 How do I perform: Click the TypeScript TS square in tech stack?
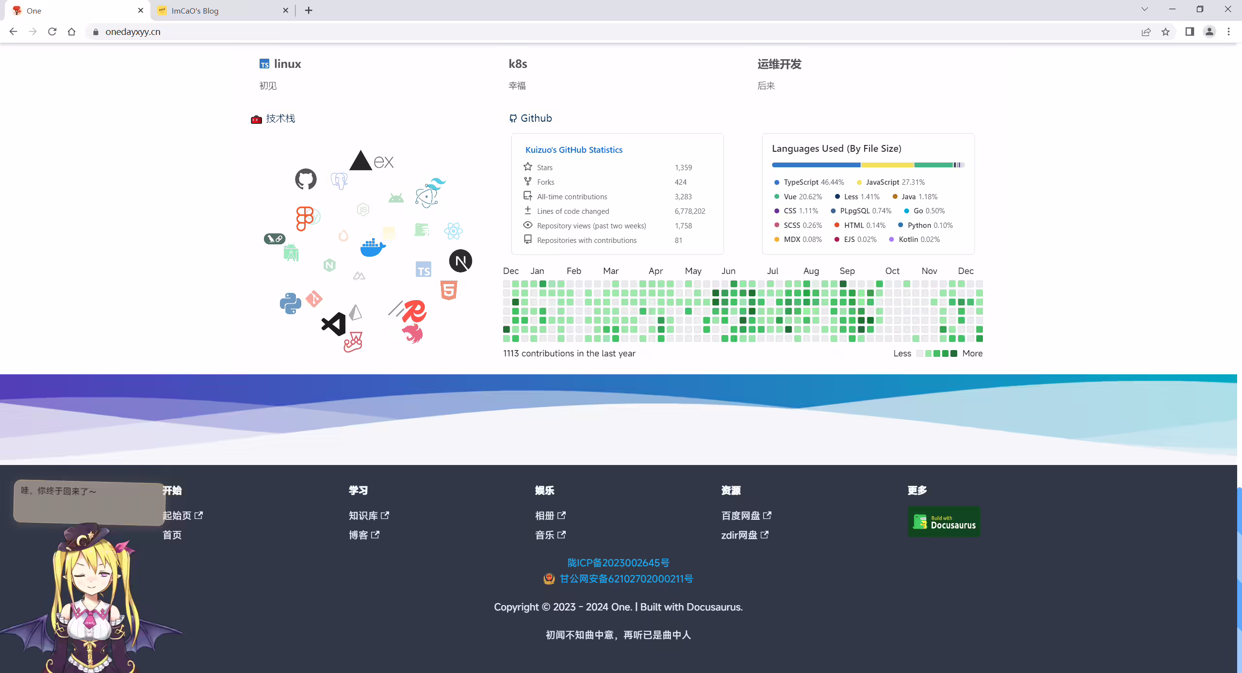click(x=424, y=270)
